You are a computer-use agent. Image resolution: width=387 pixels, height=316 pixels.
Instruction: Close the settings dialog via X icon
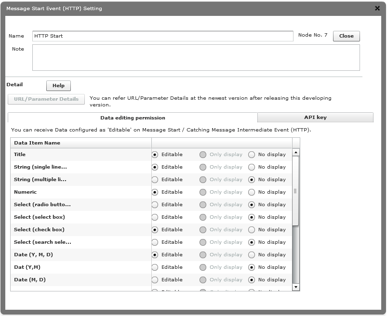(x=378, y=8)
